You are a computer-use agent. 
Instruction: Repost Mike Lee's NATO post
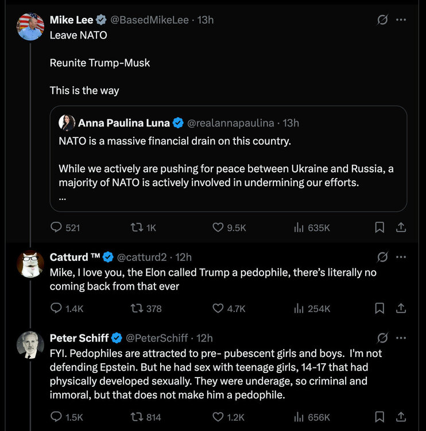coord(137,228)
